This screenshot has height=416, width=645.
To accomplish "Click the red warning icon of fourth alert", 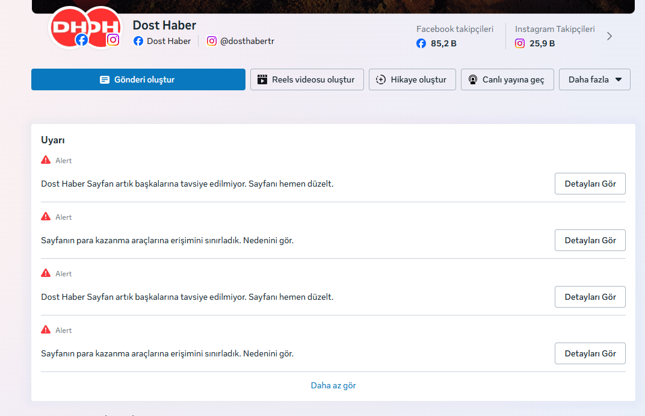I will pyautogui.click(x=46, y=329).
